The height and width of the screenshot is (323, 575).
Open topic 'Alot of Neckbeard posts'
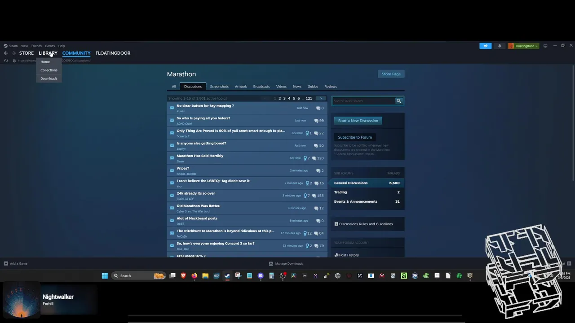[x=197, y=218]
